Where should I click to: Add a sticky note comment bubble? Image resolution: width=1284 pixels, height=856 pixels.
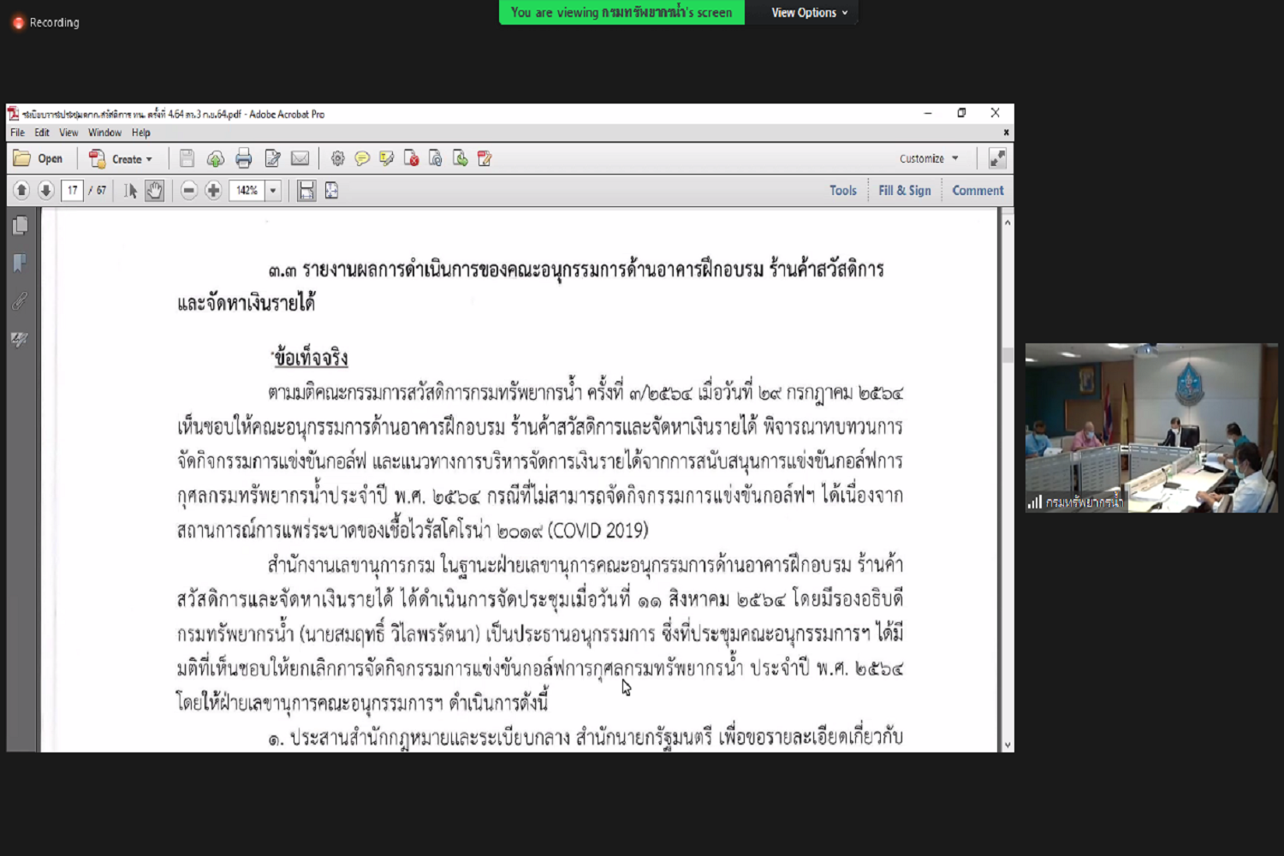(x=362, y=158)
